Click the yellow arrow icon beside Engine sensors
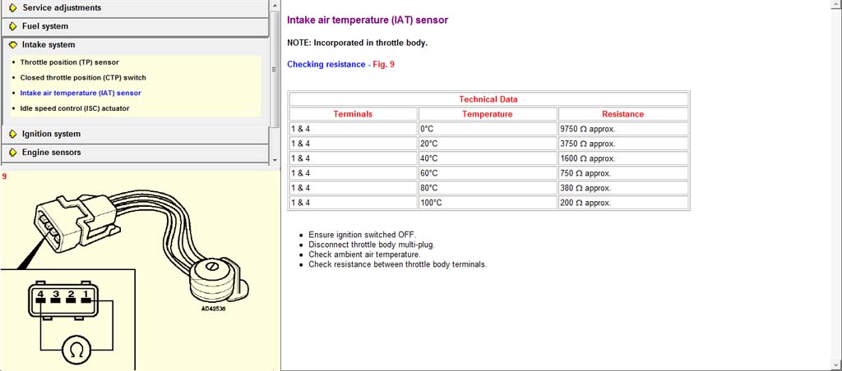The image size is (842, 371). point(12,153)
